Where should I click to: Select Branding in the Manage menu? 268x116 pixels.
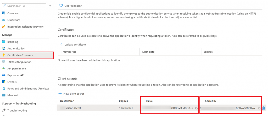click(13, 42)
